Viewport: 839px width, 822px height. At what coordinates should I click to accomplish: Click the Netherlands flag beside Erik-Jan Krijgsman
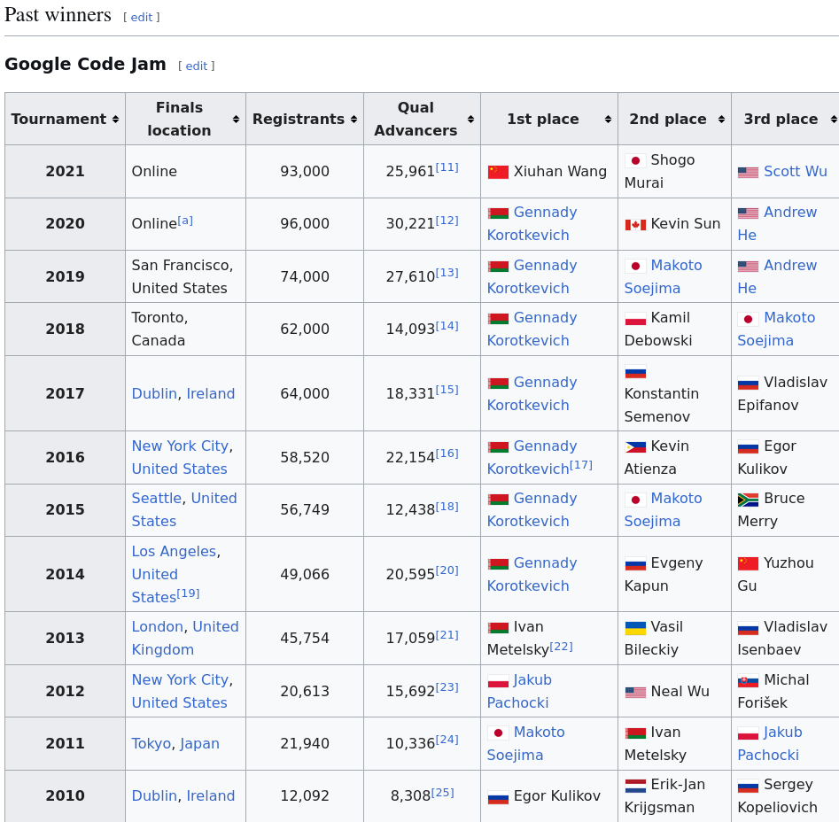coord(635,785)
